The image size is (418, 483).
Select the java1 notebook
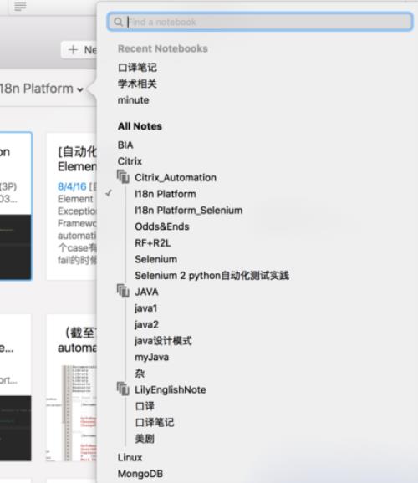tap(145, 308)
